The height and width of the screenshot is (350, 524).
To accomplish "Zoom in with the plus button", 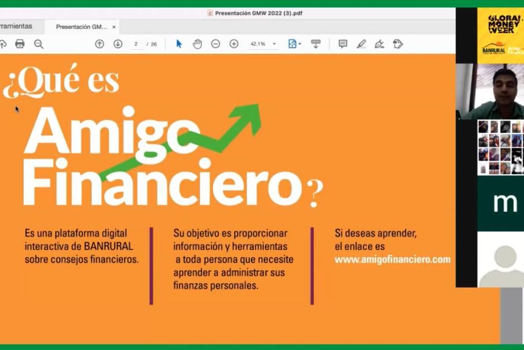I will click(234, 44).
